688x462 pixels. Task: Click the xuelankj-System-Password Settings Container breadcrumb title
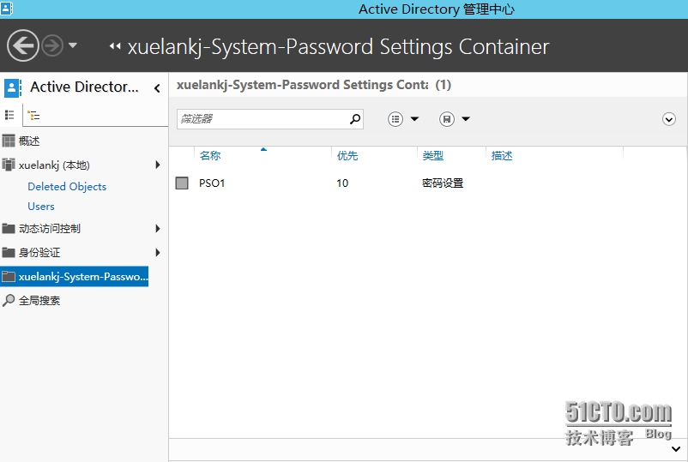[x=338, y=46]
